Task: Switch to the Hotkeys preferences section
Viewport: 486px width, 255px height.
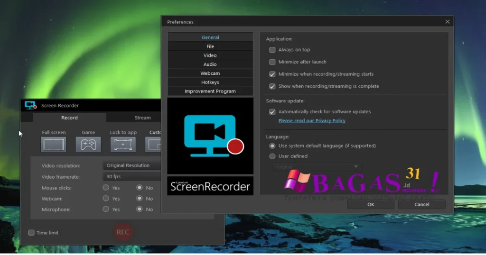Action: click(210, 82)
